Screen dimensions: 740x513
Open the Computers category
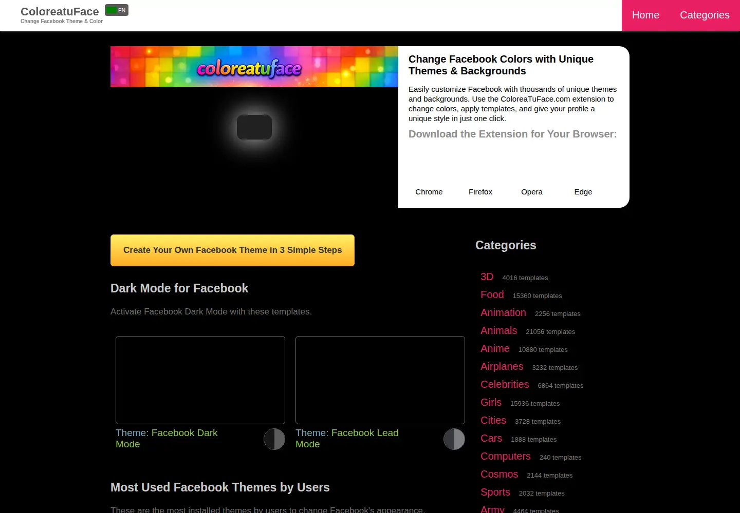click(x=506, y=456)
